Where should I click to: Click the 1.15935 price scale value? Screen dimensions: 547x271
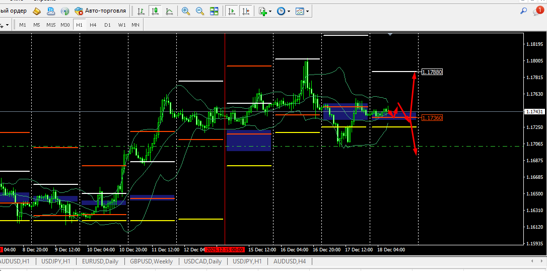[x=535, y=243]
